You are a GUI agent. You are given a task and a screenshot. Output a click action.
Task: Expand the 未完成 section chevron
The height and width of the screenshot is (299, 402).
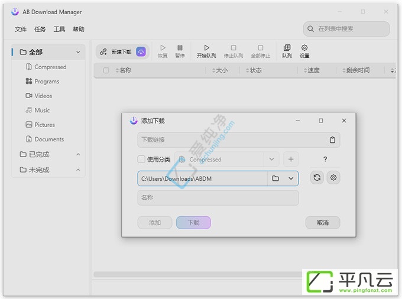pyautogui.click(x=78, y=170)
